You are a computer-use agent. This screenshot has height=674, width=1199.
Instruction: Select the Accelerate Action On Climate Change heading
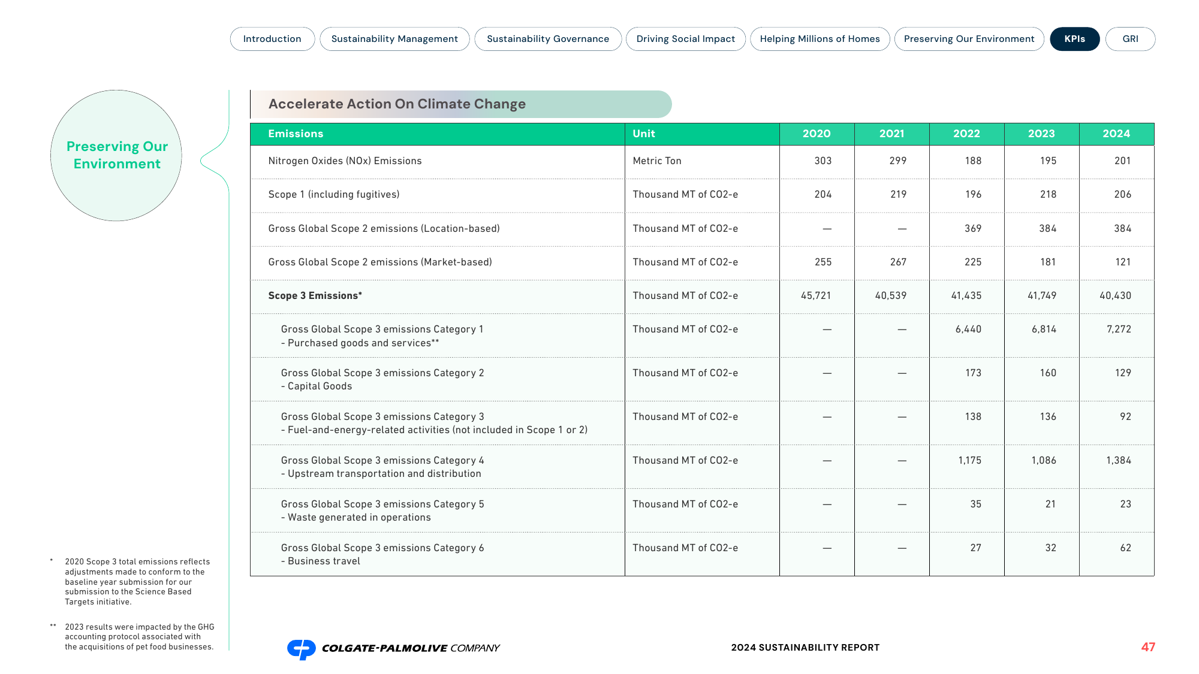click(x=397, y=104)
